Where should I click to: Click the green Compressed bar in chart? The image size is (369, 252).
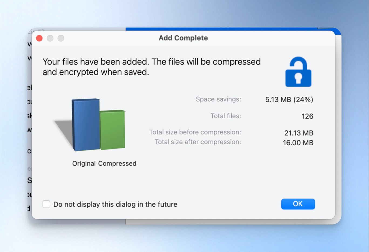[x=113, y=130]
